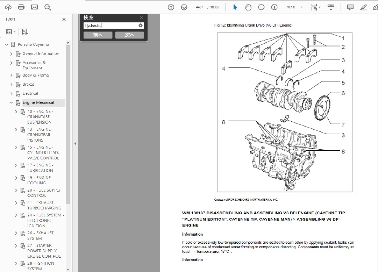Screen dimensions: 378x272
Task: Select the arrow selection tool
Action: click(x=235, y=7)
